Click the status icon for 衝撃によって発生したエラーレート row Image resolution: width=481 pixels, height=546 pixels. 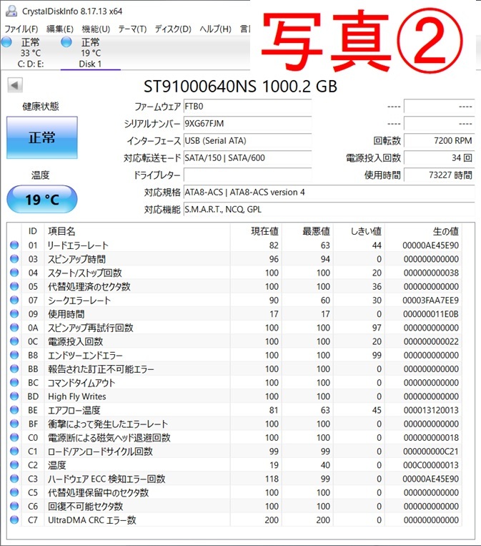point(14,424)
